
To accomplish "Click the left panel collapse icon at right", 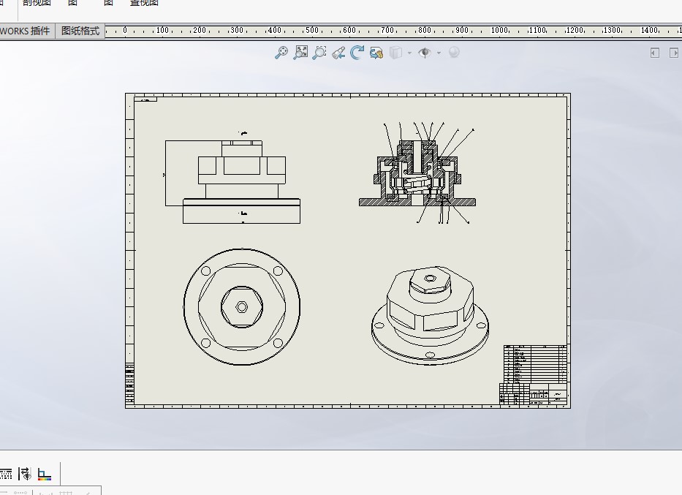I will pyautogui.click(x=655, y=53).
